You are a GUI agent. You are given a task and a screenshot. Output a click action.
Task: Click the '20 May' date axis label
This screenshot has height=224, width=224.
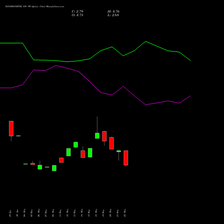click(x=111, y=213)
